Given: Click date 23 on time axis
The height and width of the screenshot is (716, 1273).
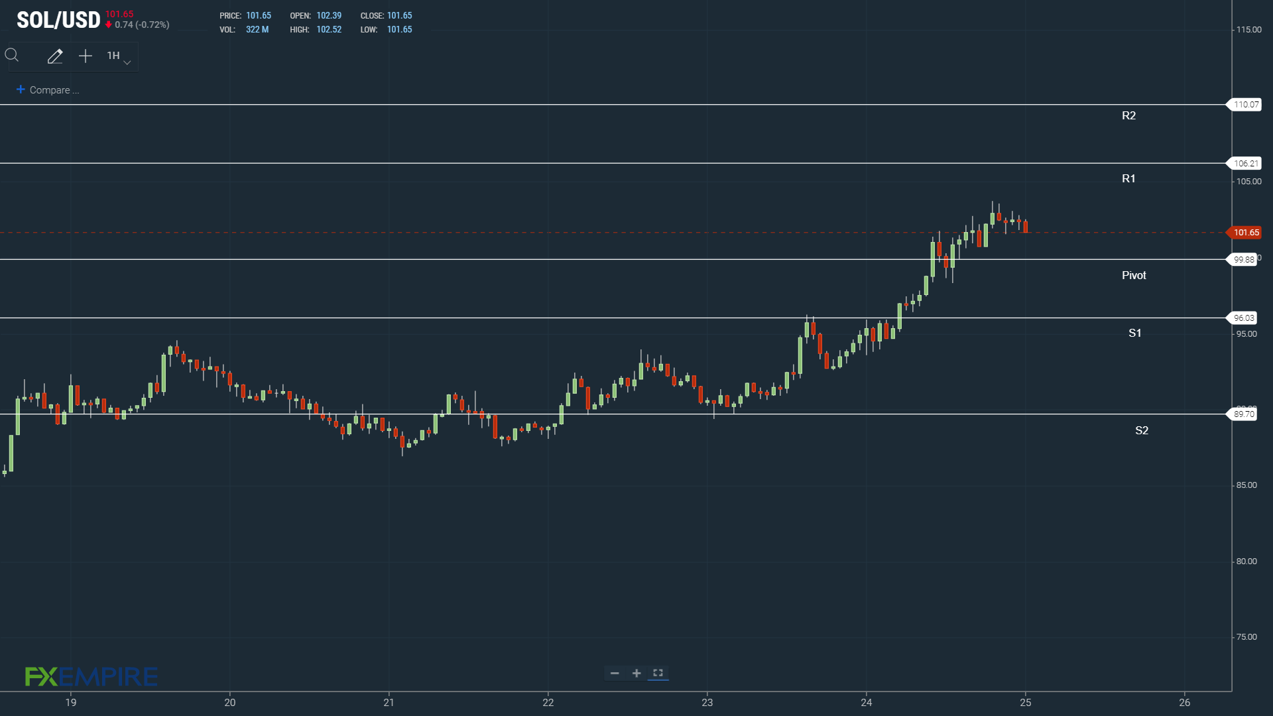Looking at the screenshot, I should [707, 703].
